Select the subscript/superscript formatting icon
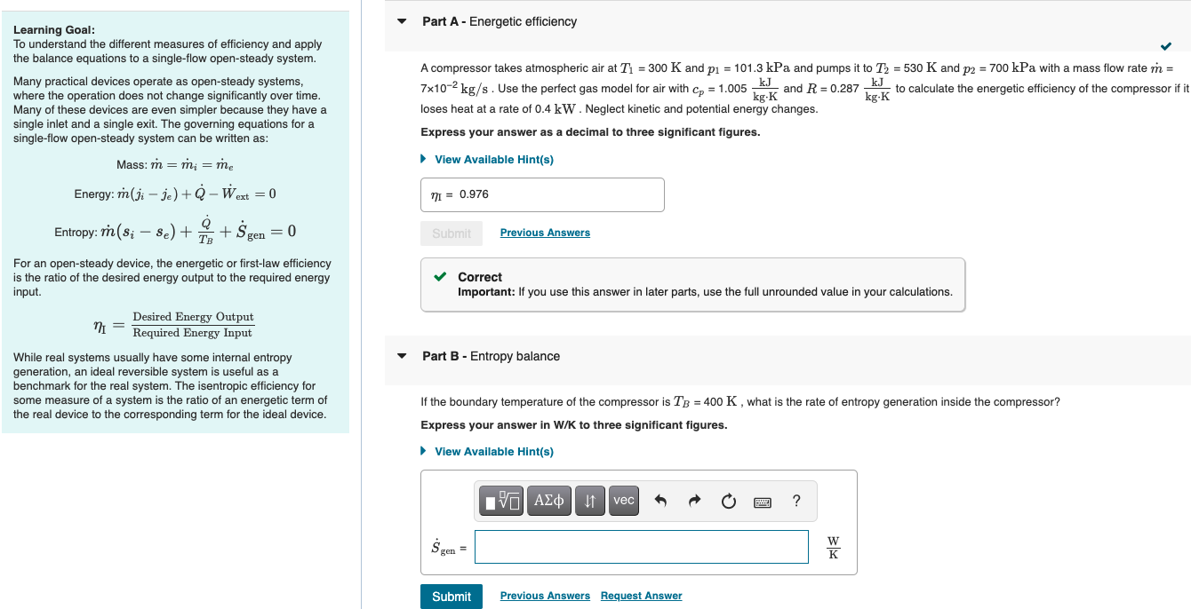The image size is (1191, 609). pos(589,500)
